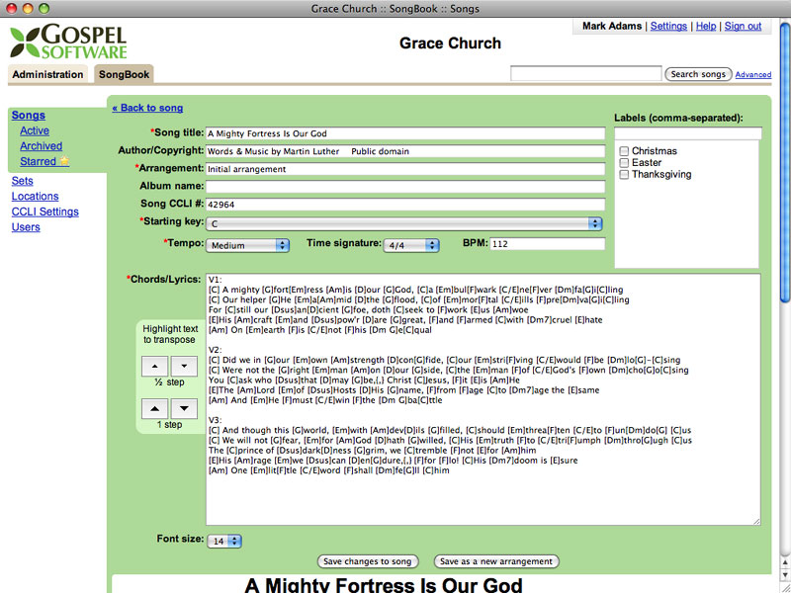
Task: Click the scrollbar down arrow
Action: coord(785,575)
